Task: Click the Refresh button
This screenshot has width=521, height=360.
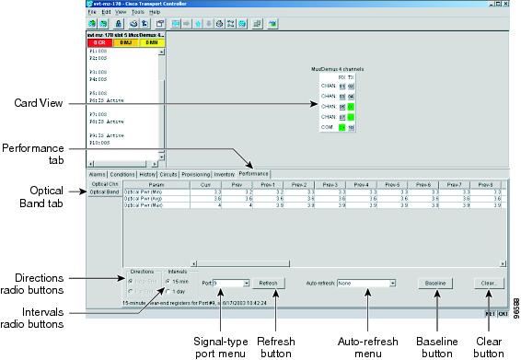Action: (268, 284)
